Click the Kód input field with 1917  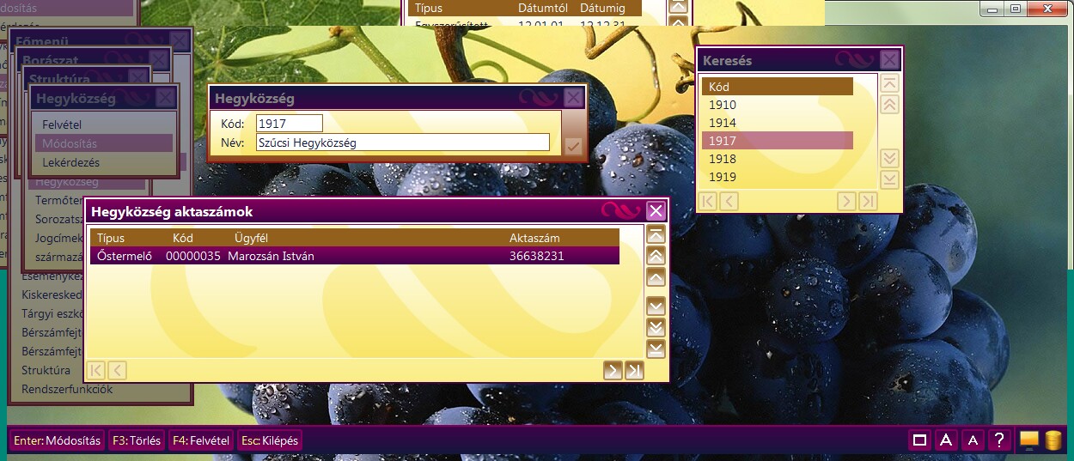point(289,124)
